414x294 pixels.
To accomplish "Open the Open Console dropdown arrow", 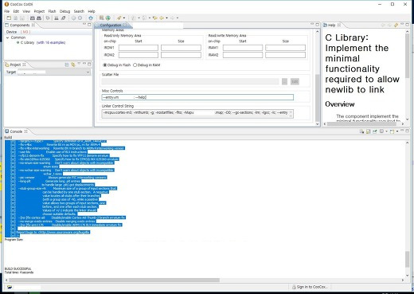I will point(397,131).
